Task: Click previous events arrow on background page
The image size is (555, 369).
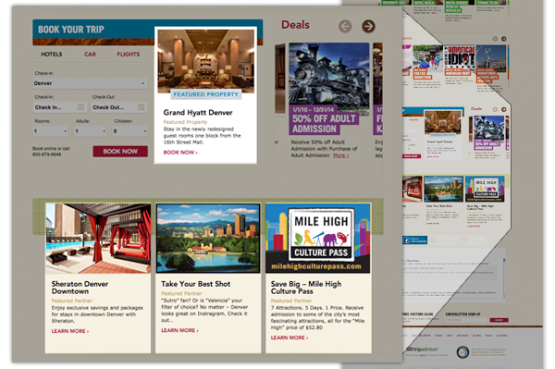Action: coord(495,39)
